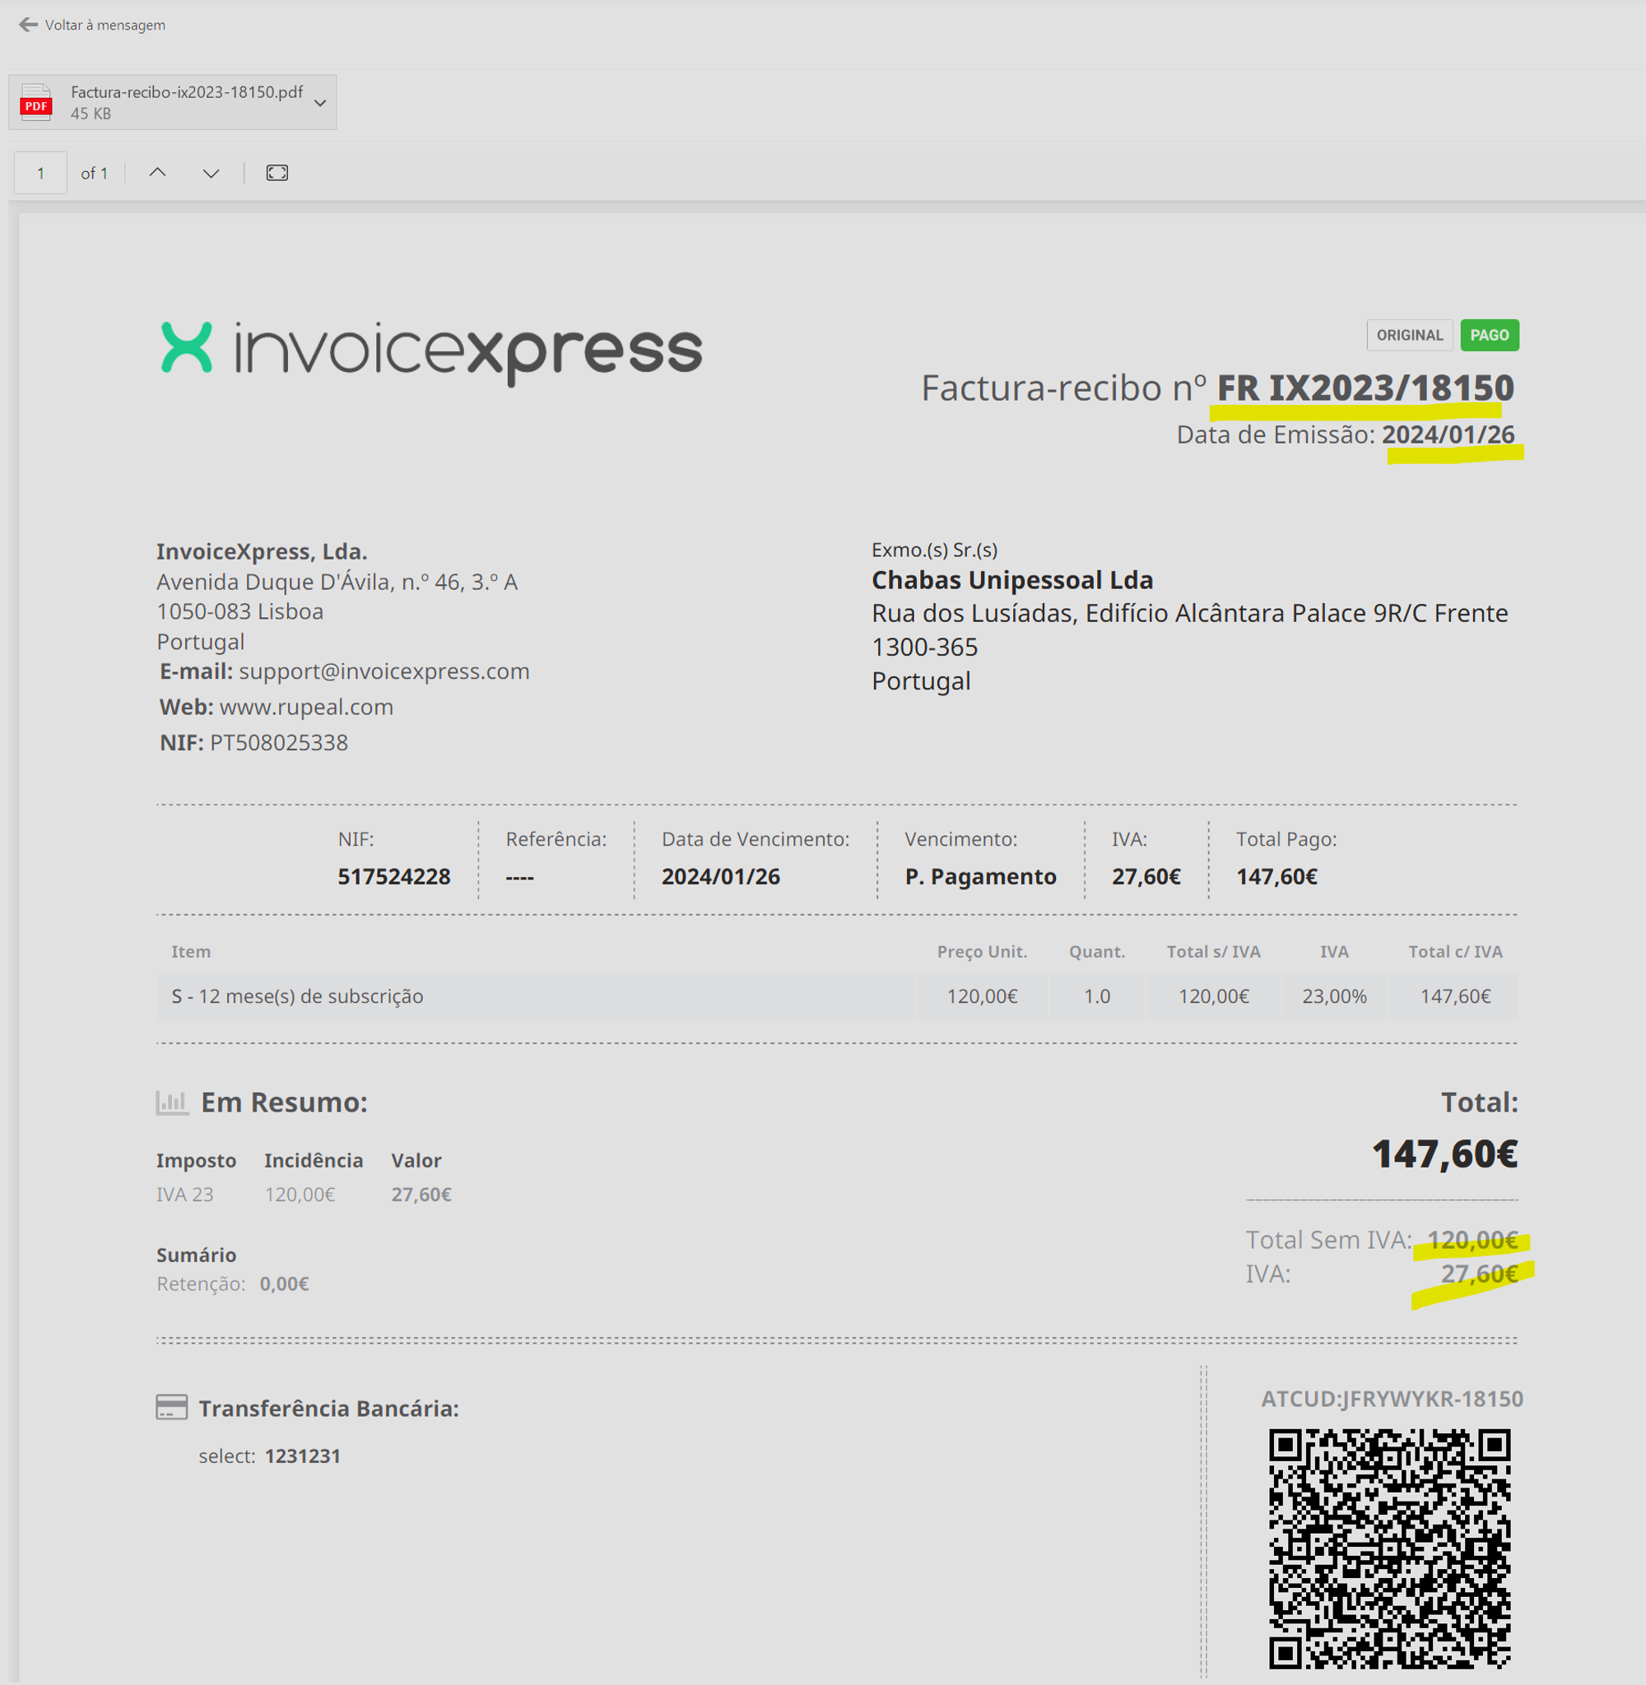
Task: Click the QR code image
Action: 1389,1548
